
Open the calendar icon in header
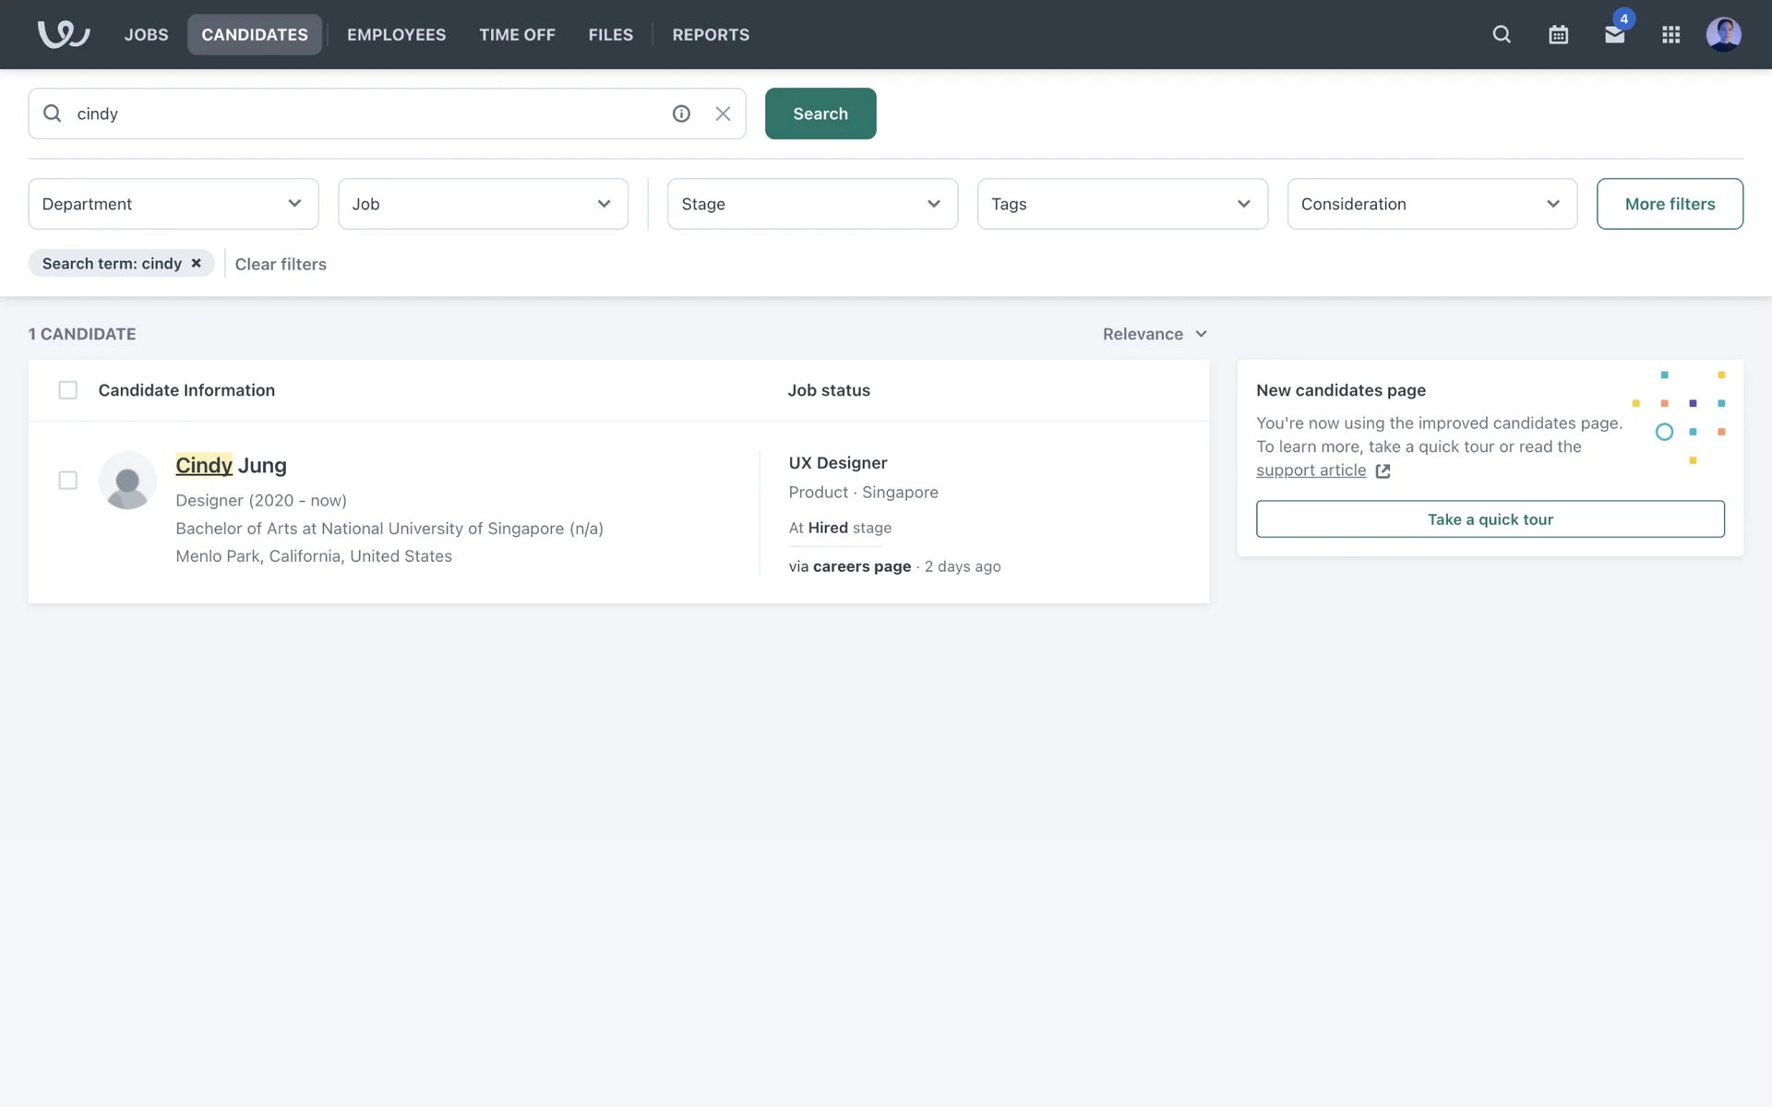1558,34
